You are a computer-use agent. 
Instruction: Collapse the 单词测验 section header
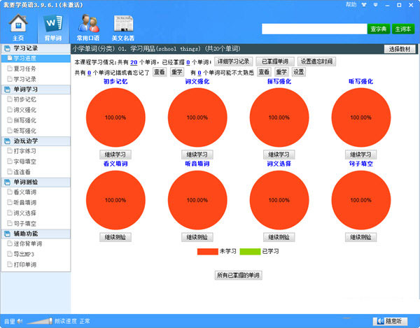point(36,183)
